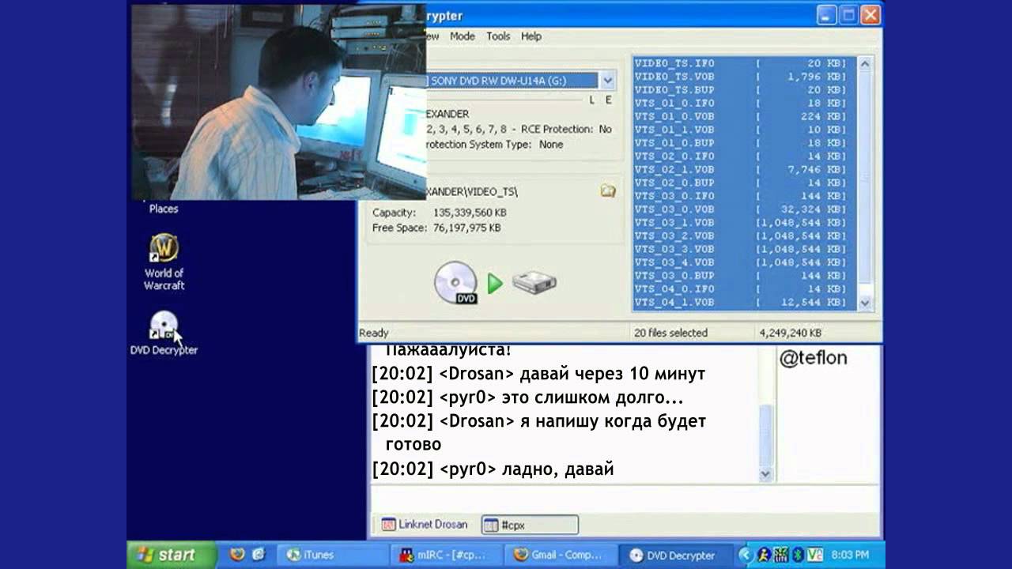Image resolution: width=1012 pixels, height=569 pixels.
Task: Switch to the mIRC taskbar button
Action: coord(447,555)
